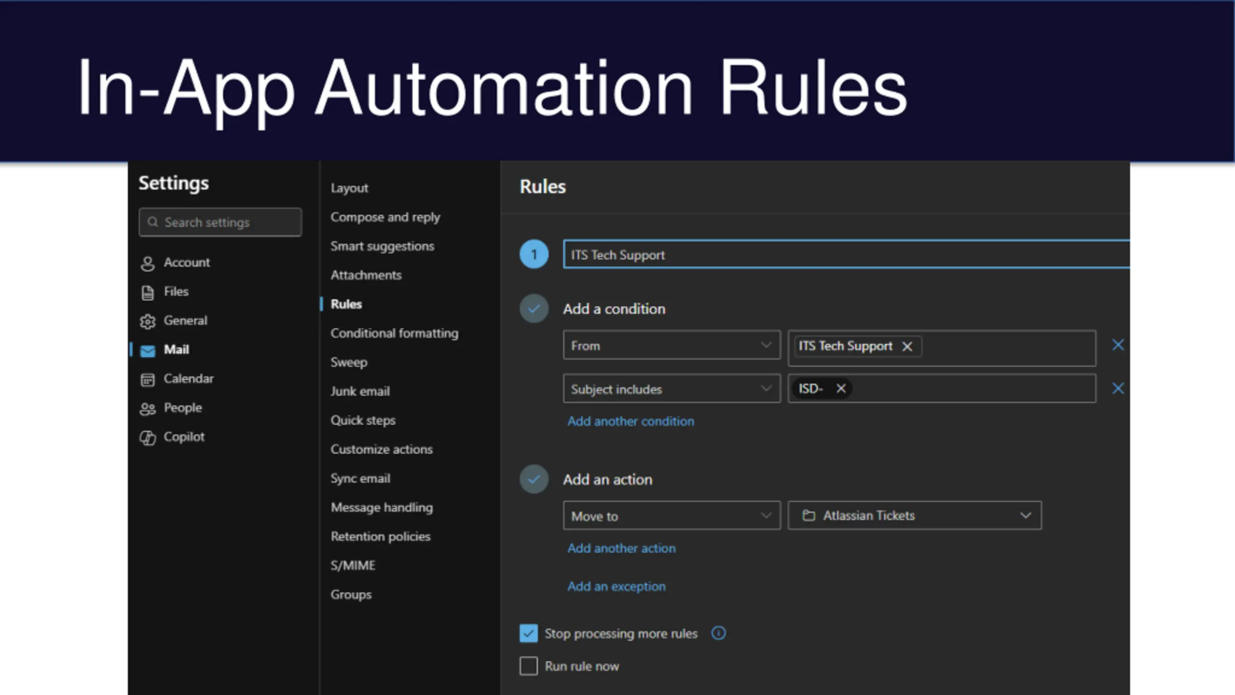The height and width of the screenshot is (695, 1235).
Task: Open the Layout settings page
Action: pyautogui.click(x=349, y=188)
